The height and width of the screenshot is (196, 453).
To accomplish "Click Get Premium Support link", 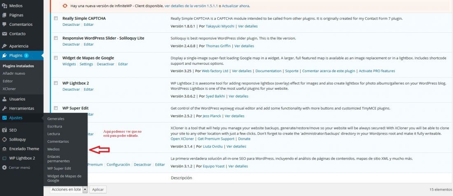I will pos(216,139).
